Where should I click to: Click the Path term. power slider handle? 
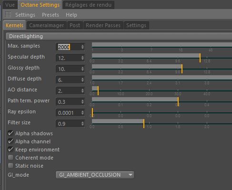[x=178, y=102]
